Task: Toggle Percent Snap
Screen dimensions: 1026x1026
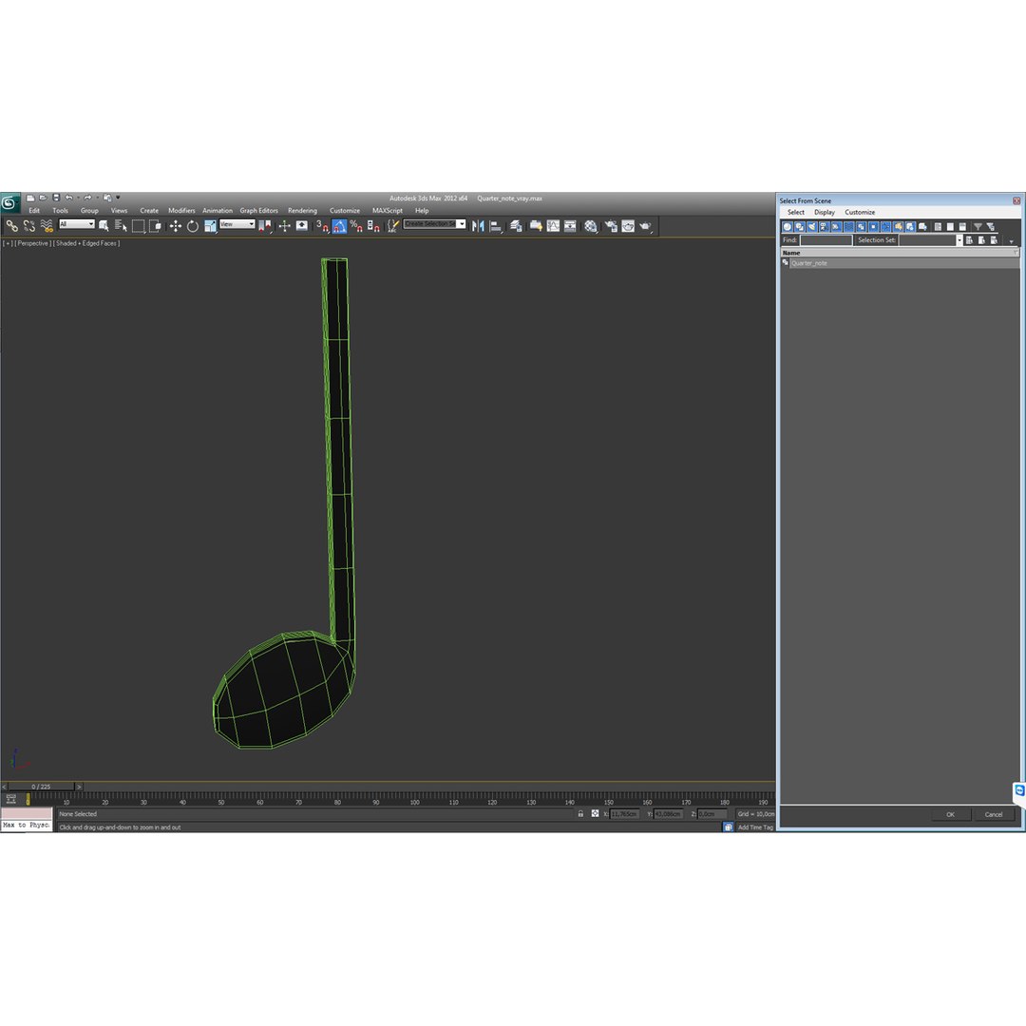Action: point(356,226)
